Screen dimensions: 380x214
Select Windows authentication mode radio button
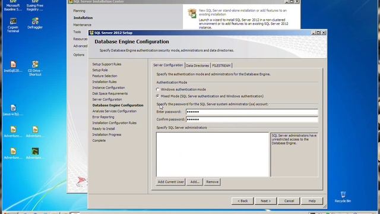(158, 89)
